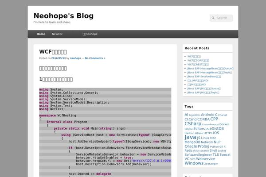Image resolution: width=266 pixels, height=177 pixels.
Task: Click the Network tag
Action: (x=207, y=142)
